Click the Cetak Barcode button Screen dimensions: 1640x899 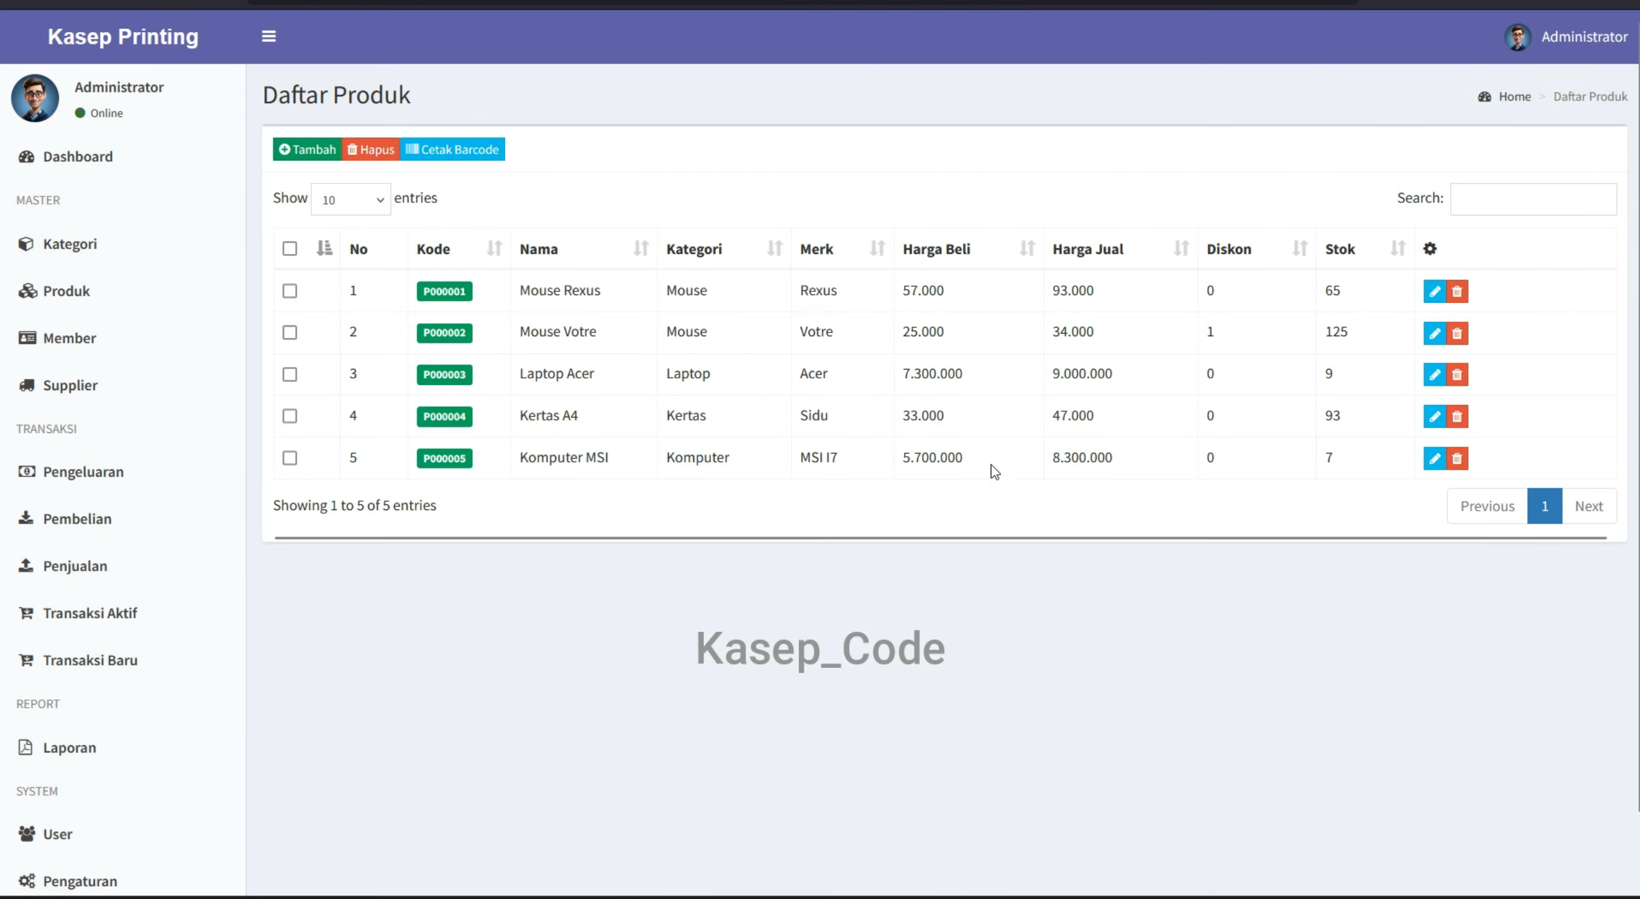click(452, 150)
